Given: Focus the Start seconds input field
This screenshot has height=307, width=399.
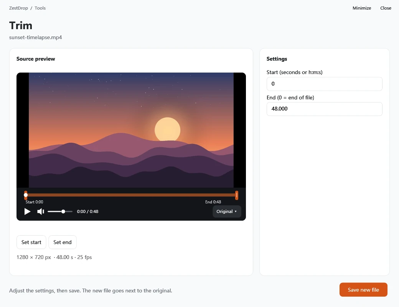Looking at the screenshot, I should point(325,84).
